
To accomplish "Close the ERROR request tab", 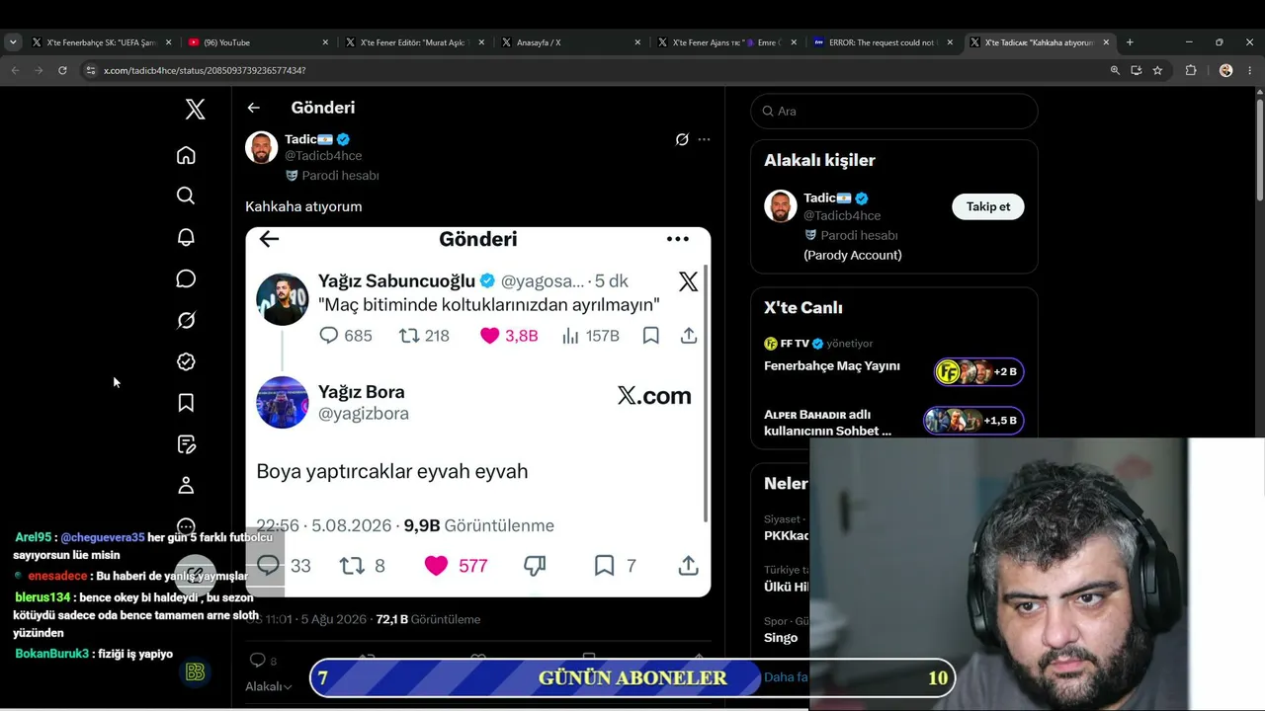I will click(x=950, y=42).
